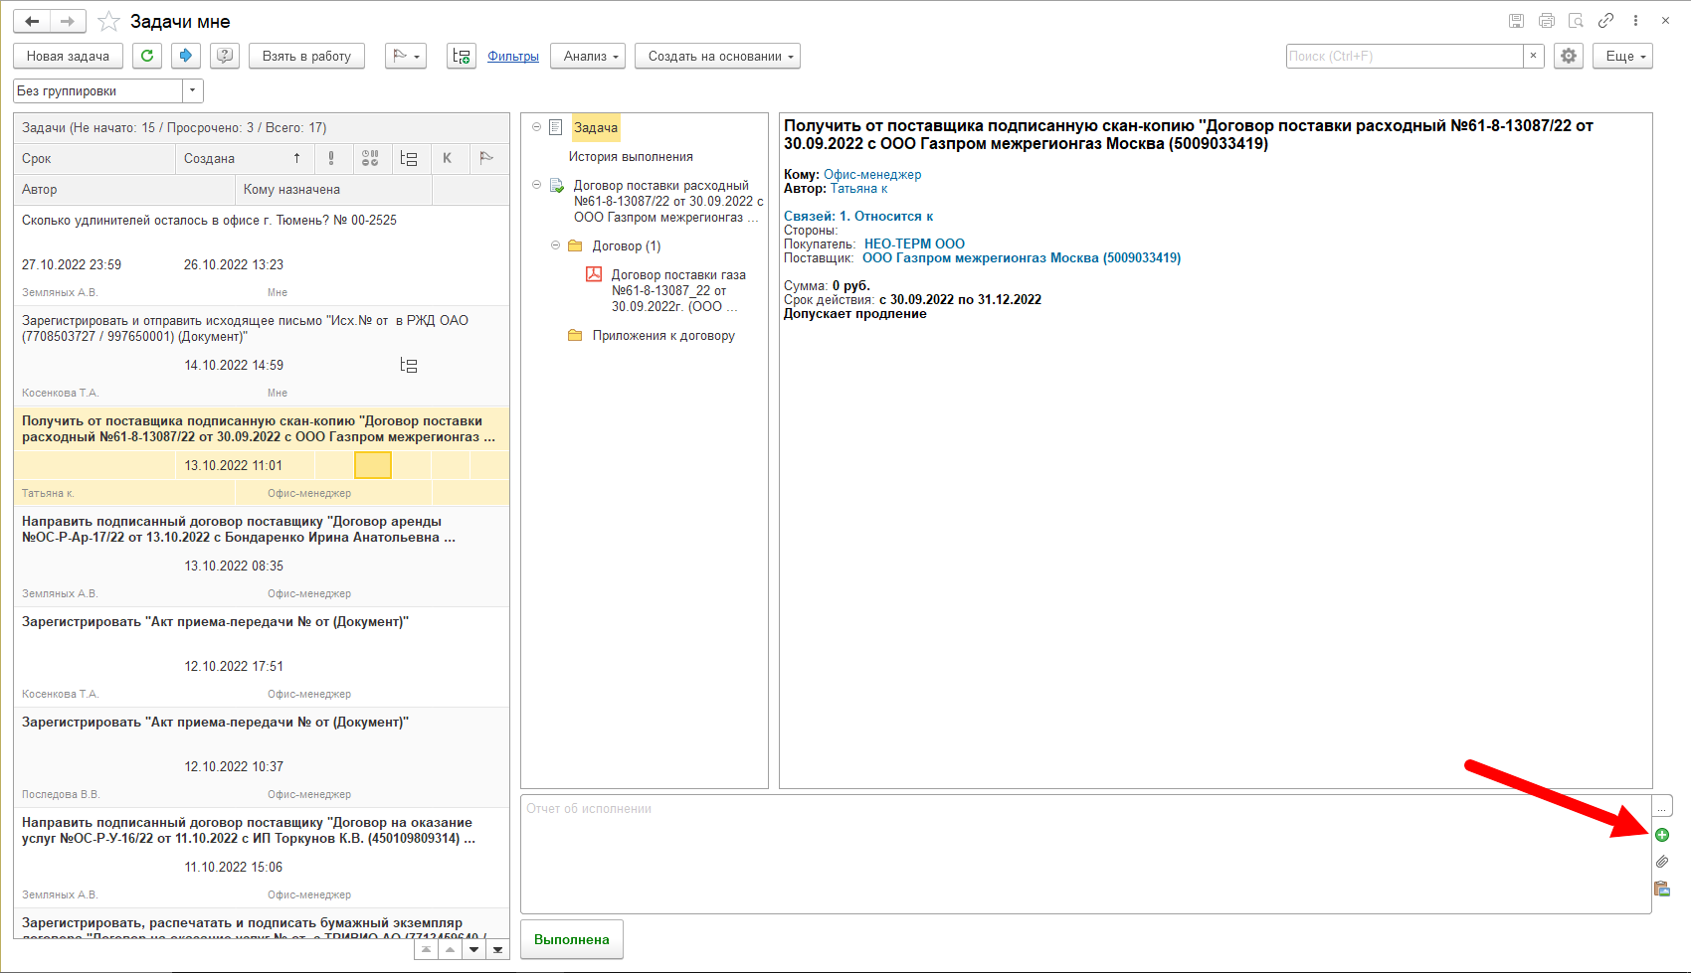The image size is (1691, 973).
Task: Open the Анализ dropdown menu
Action: tap(588, 56)
